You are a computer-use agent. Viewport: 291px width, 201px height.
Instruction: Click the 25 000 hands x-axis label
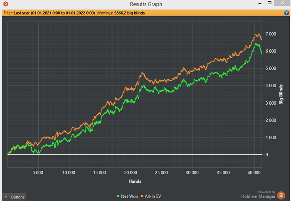(x=161, y=173)
